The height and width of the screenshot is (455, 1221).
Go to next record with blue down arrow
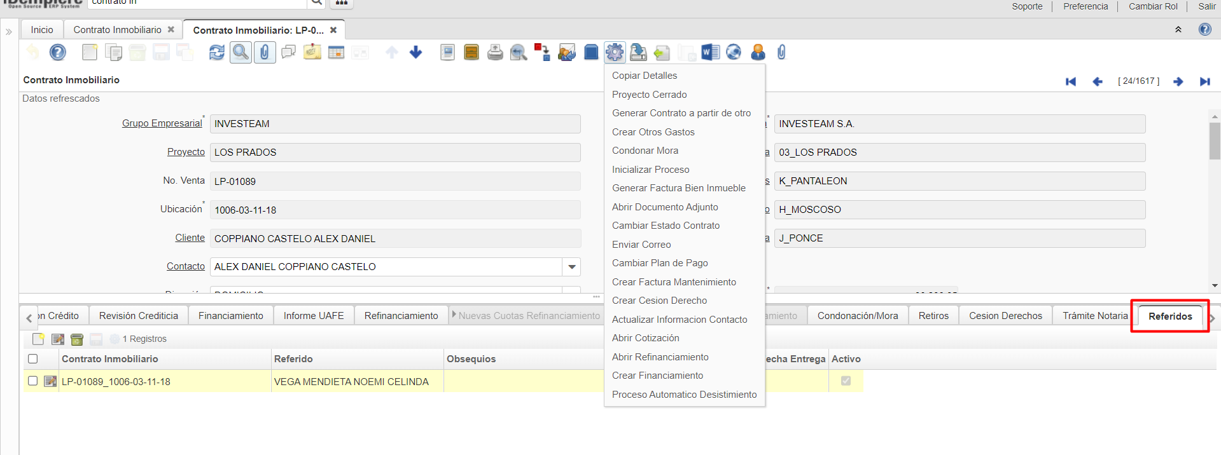coord(415,53)
